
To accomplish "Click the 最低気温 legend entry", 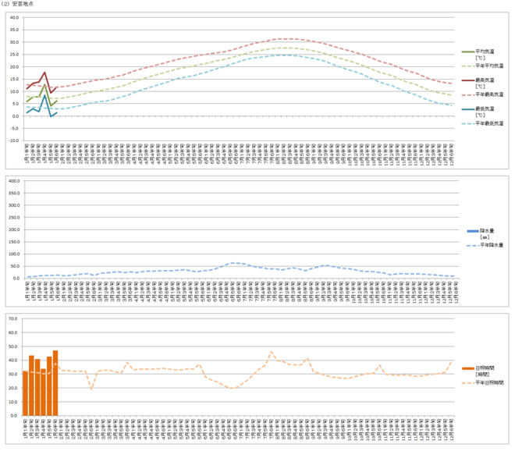I will pos(485,110).
